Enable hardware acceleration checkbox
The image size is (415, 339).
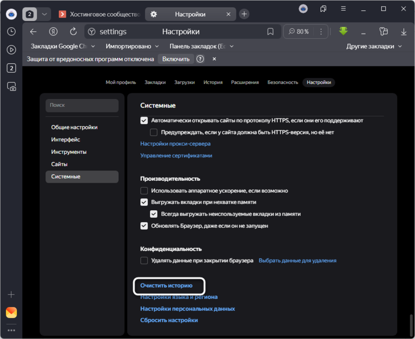pos(144,190)
